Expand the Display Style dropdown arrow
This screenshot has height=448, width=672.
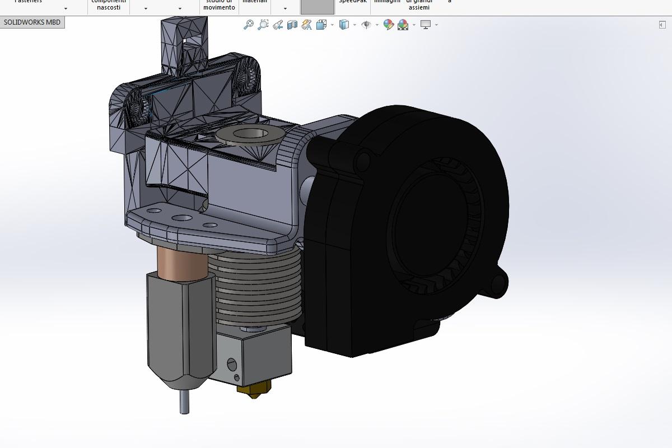point(354,25)
